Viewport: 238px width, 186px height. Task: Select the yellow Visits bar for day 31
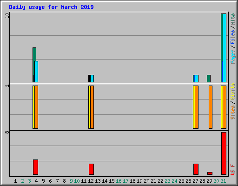click(x=222, y=107)
